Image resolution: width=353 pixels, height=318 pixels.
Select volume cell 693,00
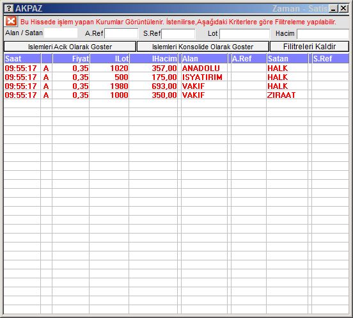tap(153, 86)
